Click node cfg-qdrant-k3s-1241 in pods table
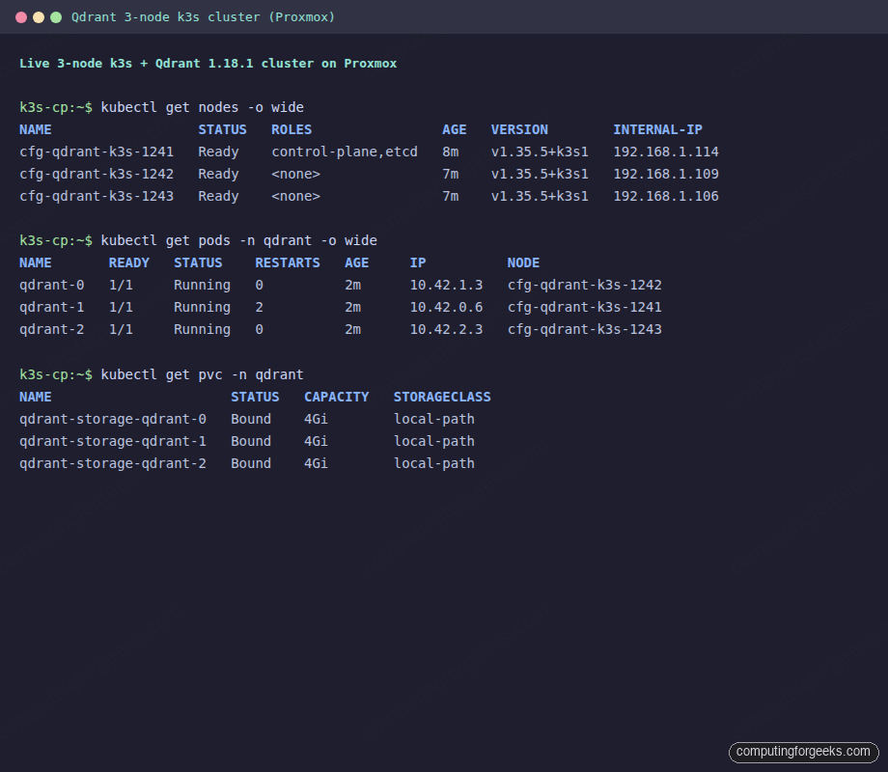Image resolution: width=888 pixels, height=772 pixels. pos(585,307)
